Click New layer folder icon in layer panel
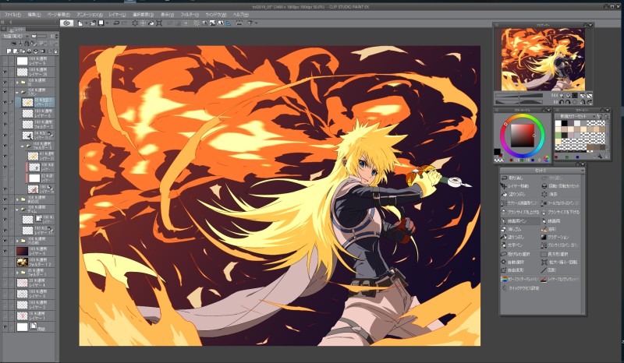 pyautogui.click(x=23, y=51)
